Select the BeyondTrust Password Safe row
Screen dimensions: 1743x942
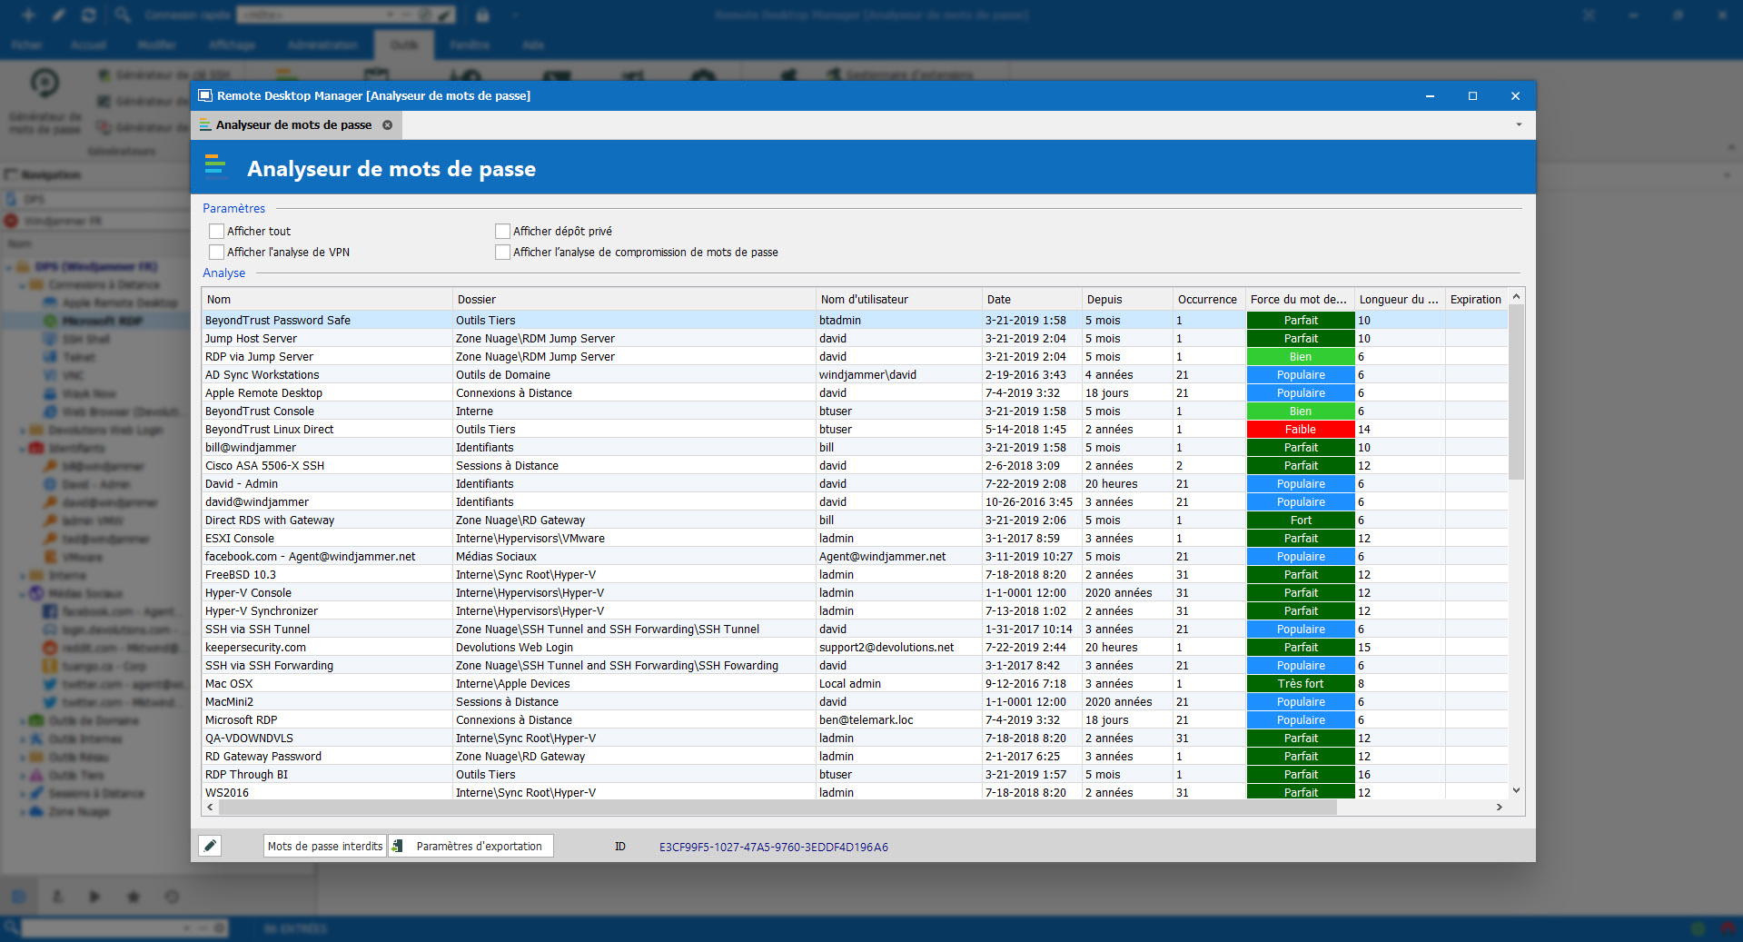(x=855, y=320)
